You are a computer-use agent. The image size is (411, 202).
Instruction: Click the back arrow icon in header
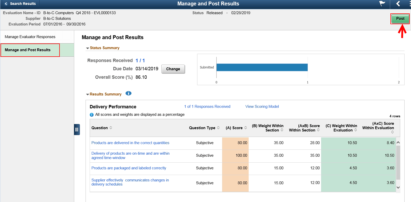tap(398, 4)
